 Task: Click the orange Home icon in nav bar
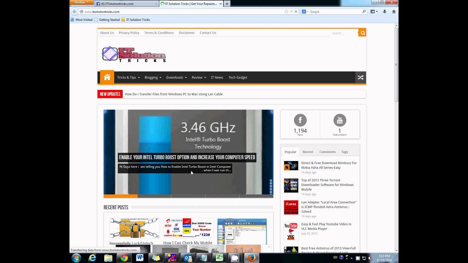(107, 77)
